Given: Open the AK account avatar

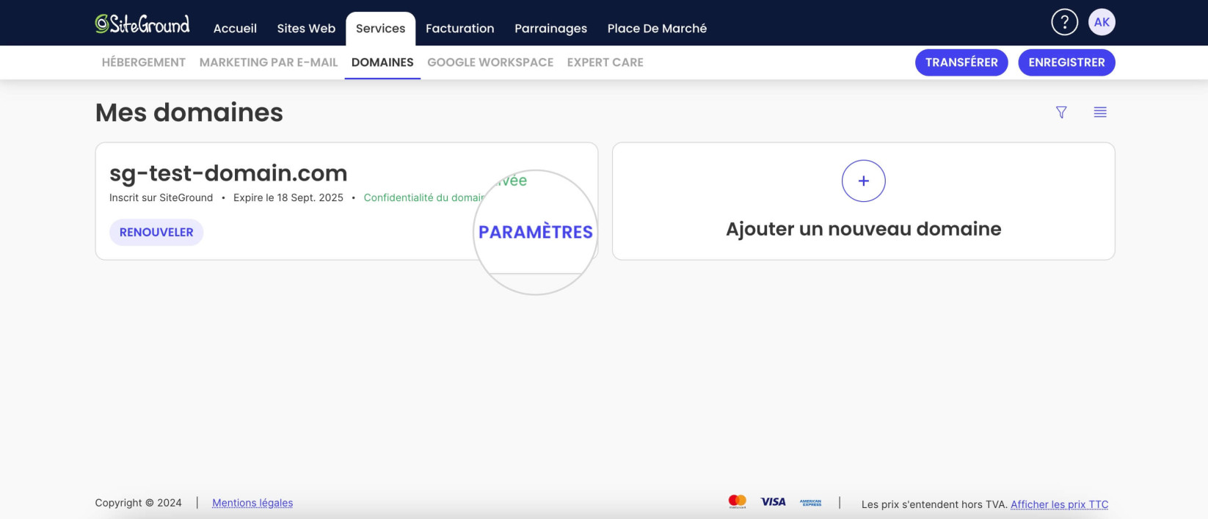Looking at the screenshot, I should (x=1102, y=22).
